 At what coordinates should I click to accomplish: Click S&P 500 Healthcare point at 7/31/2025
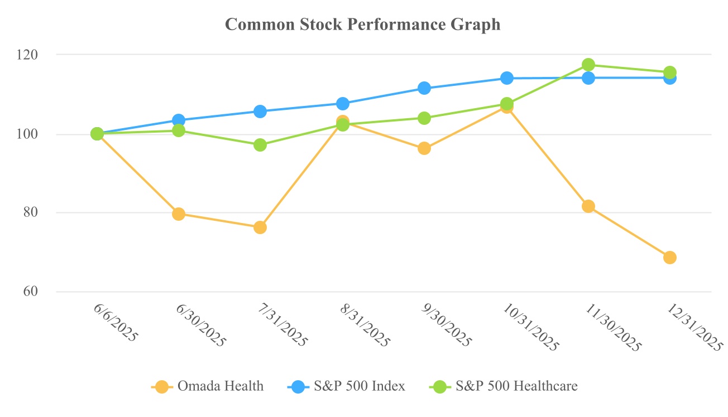click(x=260, y=145)
